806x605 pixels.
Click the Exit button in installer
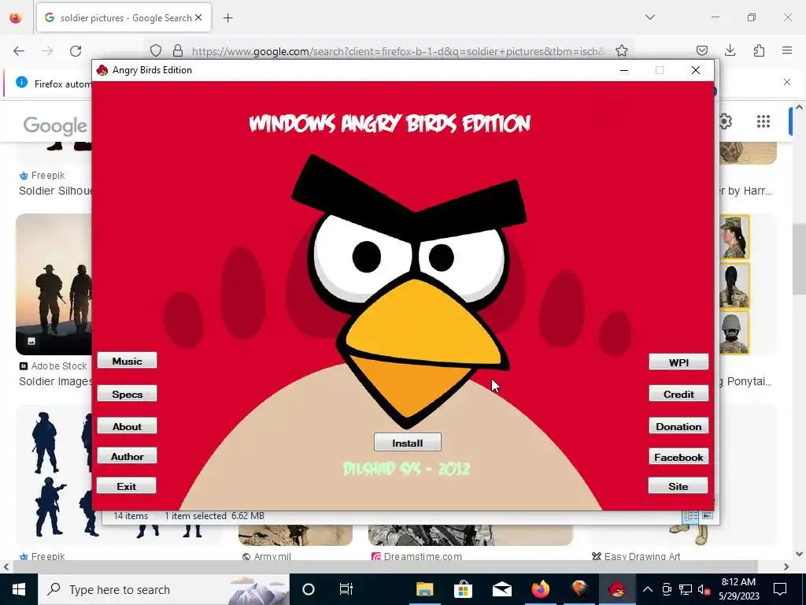pos(127,485)
